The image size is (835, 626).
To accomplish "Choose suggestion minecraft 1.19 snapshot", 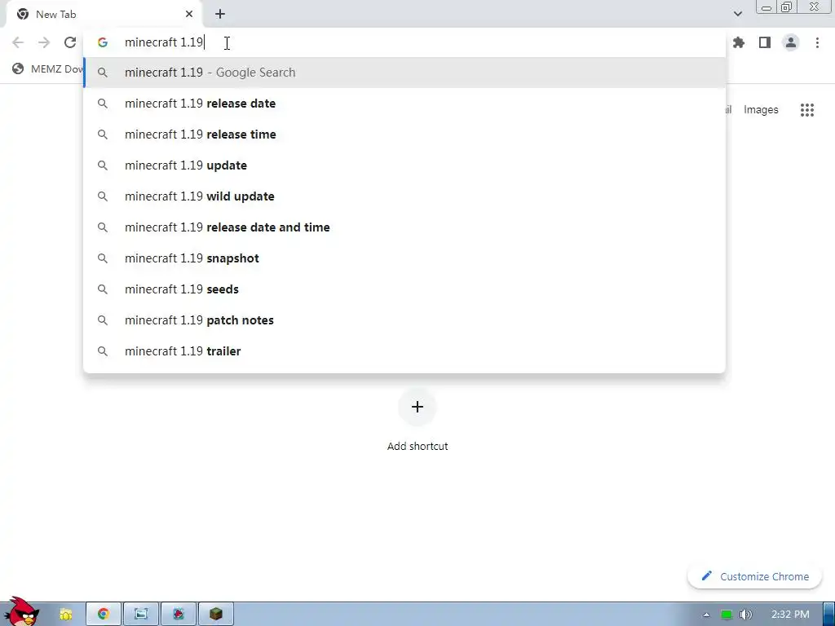I will tap(404, 258).
